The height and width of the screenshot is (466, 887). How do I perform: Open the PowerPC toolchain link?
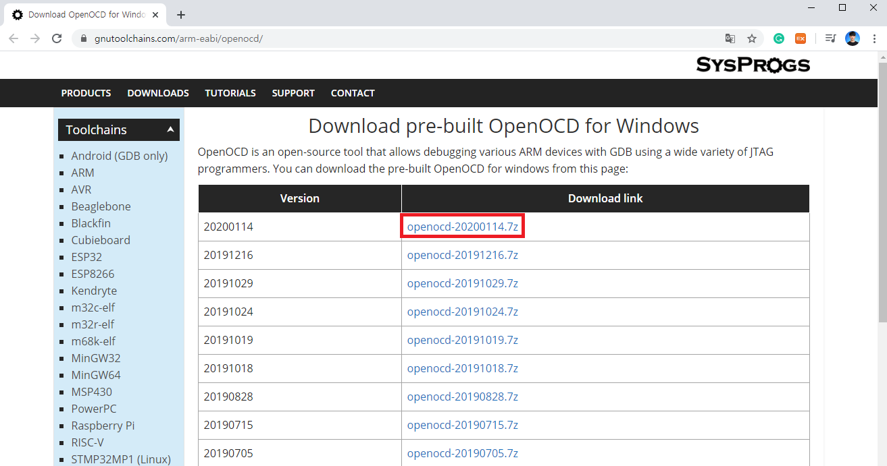pos(94,409)
